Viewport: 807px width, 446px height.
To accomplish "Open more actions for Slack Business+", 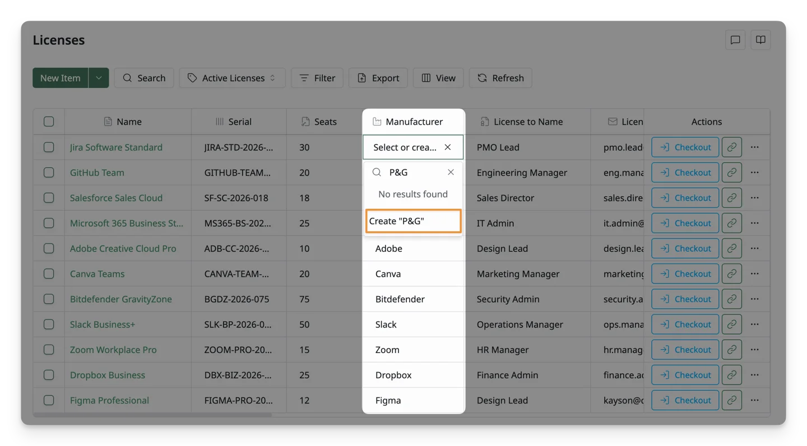I will pyautogui.click(x=755, y=324).
